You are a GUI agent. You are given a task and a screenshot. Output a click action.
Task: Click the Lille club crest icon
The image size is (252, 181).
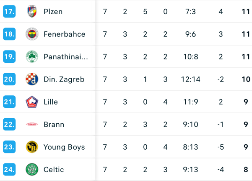pyautogui.click(x=32, y=102)
